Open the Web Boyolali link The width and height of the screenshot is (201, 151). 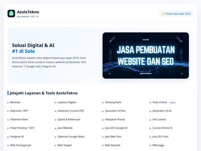pos(112,145)
